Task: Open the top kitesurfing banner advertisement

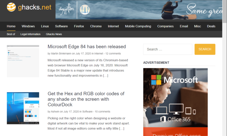Action: pos(139,10)
